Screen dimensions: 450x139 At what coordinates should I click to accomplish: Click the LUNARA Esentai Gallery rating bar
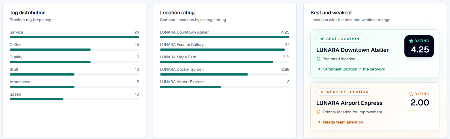coord(225,50)
